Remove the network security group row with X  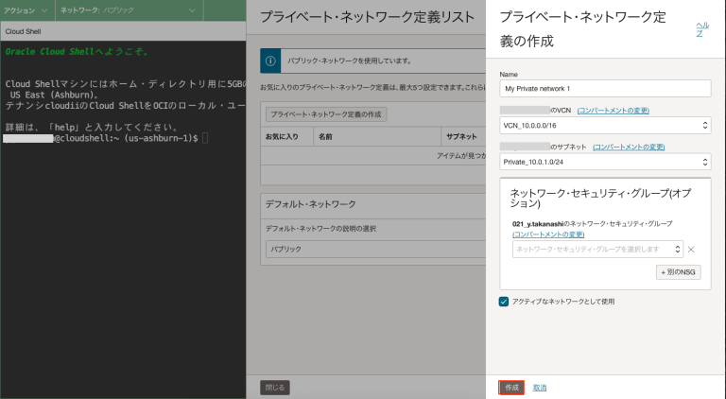(691, 250)
